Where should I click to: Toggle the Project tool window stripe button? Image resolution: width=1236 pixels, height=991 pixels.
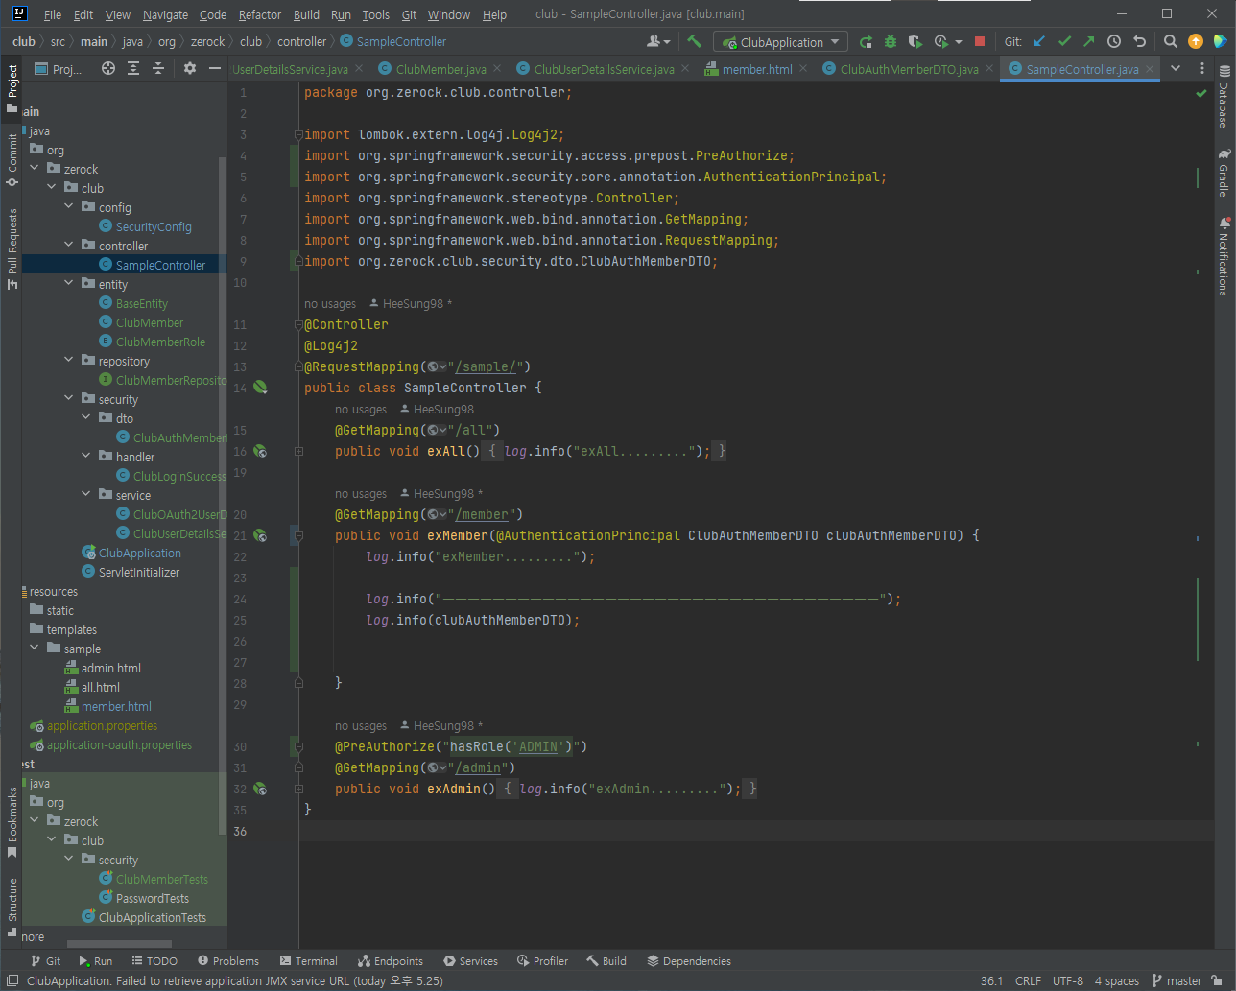pos(12,88)
